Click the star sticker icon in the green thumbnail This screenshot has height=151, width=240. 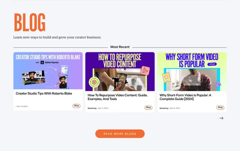click(166, 77)
